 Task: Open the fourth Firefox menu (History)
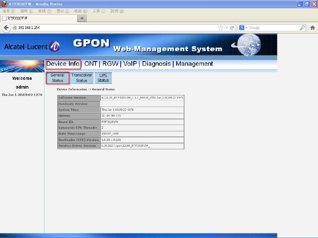(x=63, y=11)
